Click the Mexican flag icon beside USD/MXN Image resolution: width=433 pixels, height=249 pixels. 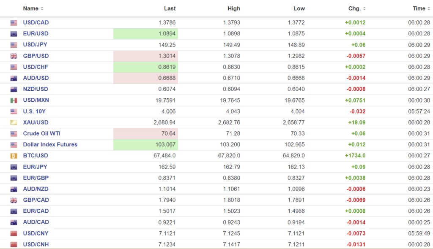click(x=14, y=100)
